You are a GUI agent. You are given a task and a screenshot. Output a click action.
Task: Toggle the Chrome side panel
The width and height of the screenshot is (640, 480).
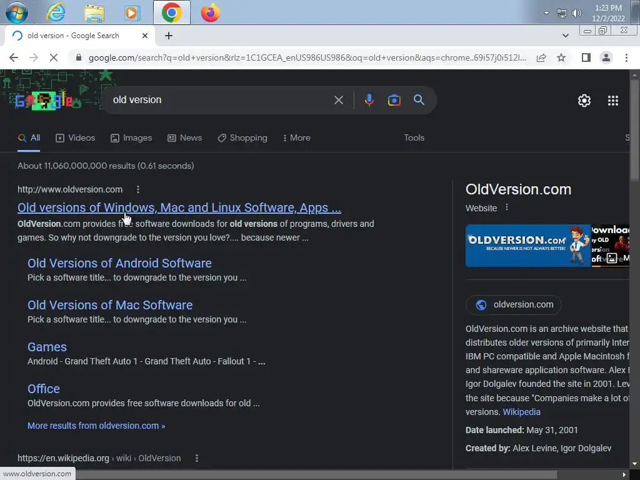pos(586,57)
